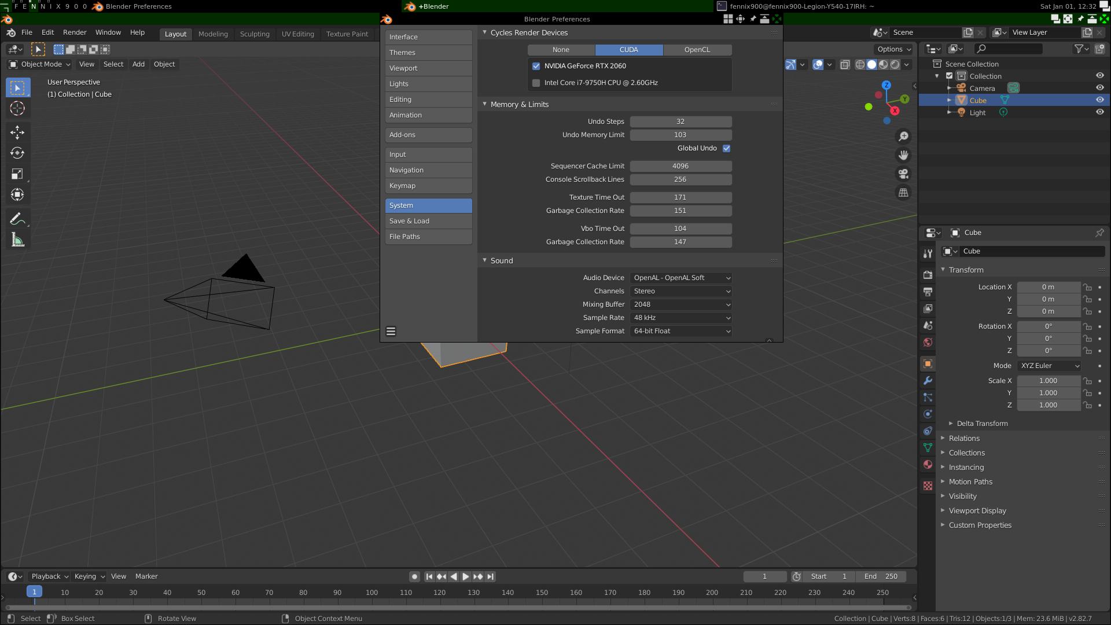Open the World properties tab
This screenshot has height=625, width=1111.
click(928, 342)
